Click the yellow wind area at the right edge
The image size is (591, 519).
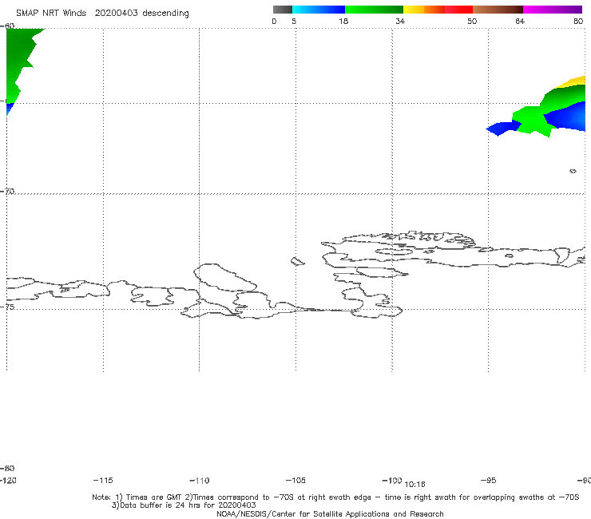(574, 81)
